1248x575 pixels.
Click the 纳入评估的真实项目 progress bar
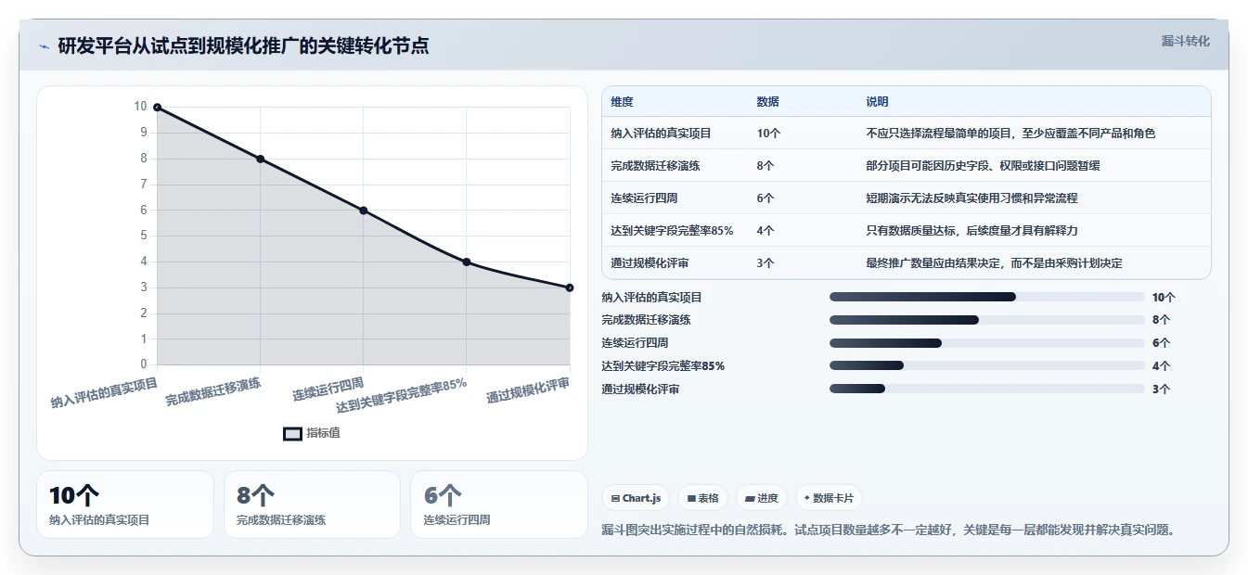(987, 297)
